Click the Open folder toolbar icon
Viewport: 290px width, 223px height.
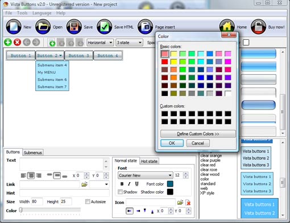43,27
